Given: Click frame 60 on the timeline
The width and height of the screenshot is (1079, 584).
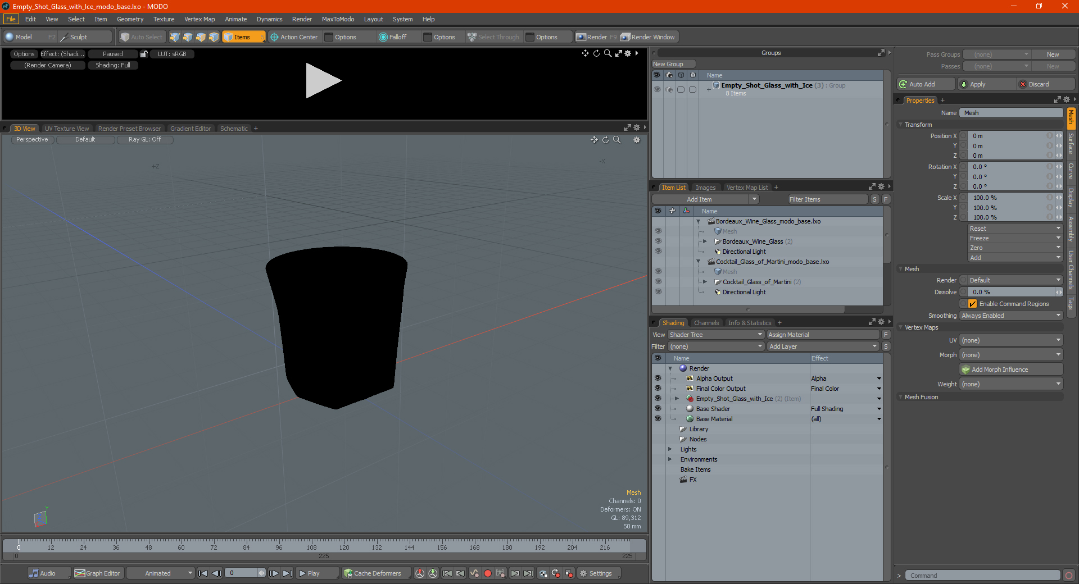Looking at the screenshot, I should pyautogui.click(x=181, y=546).
